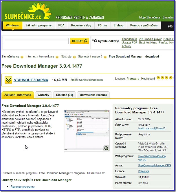
Task: Click the Nástroje breadcrumb link
Action: tap(66, 57)
